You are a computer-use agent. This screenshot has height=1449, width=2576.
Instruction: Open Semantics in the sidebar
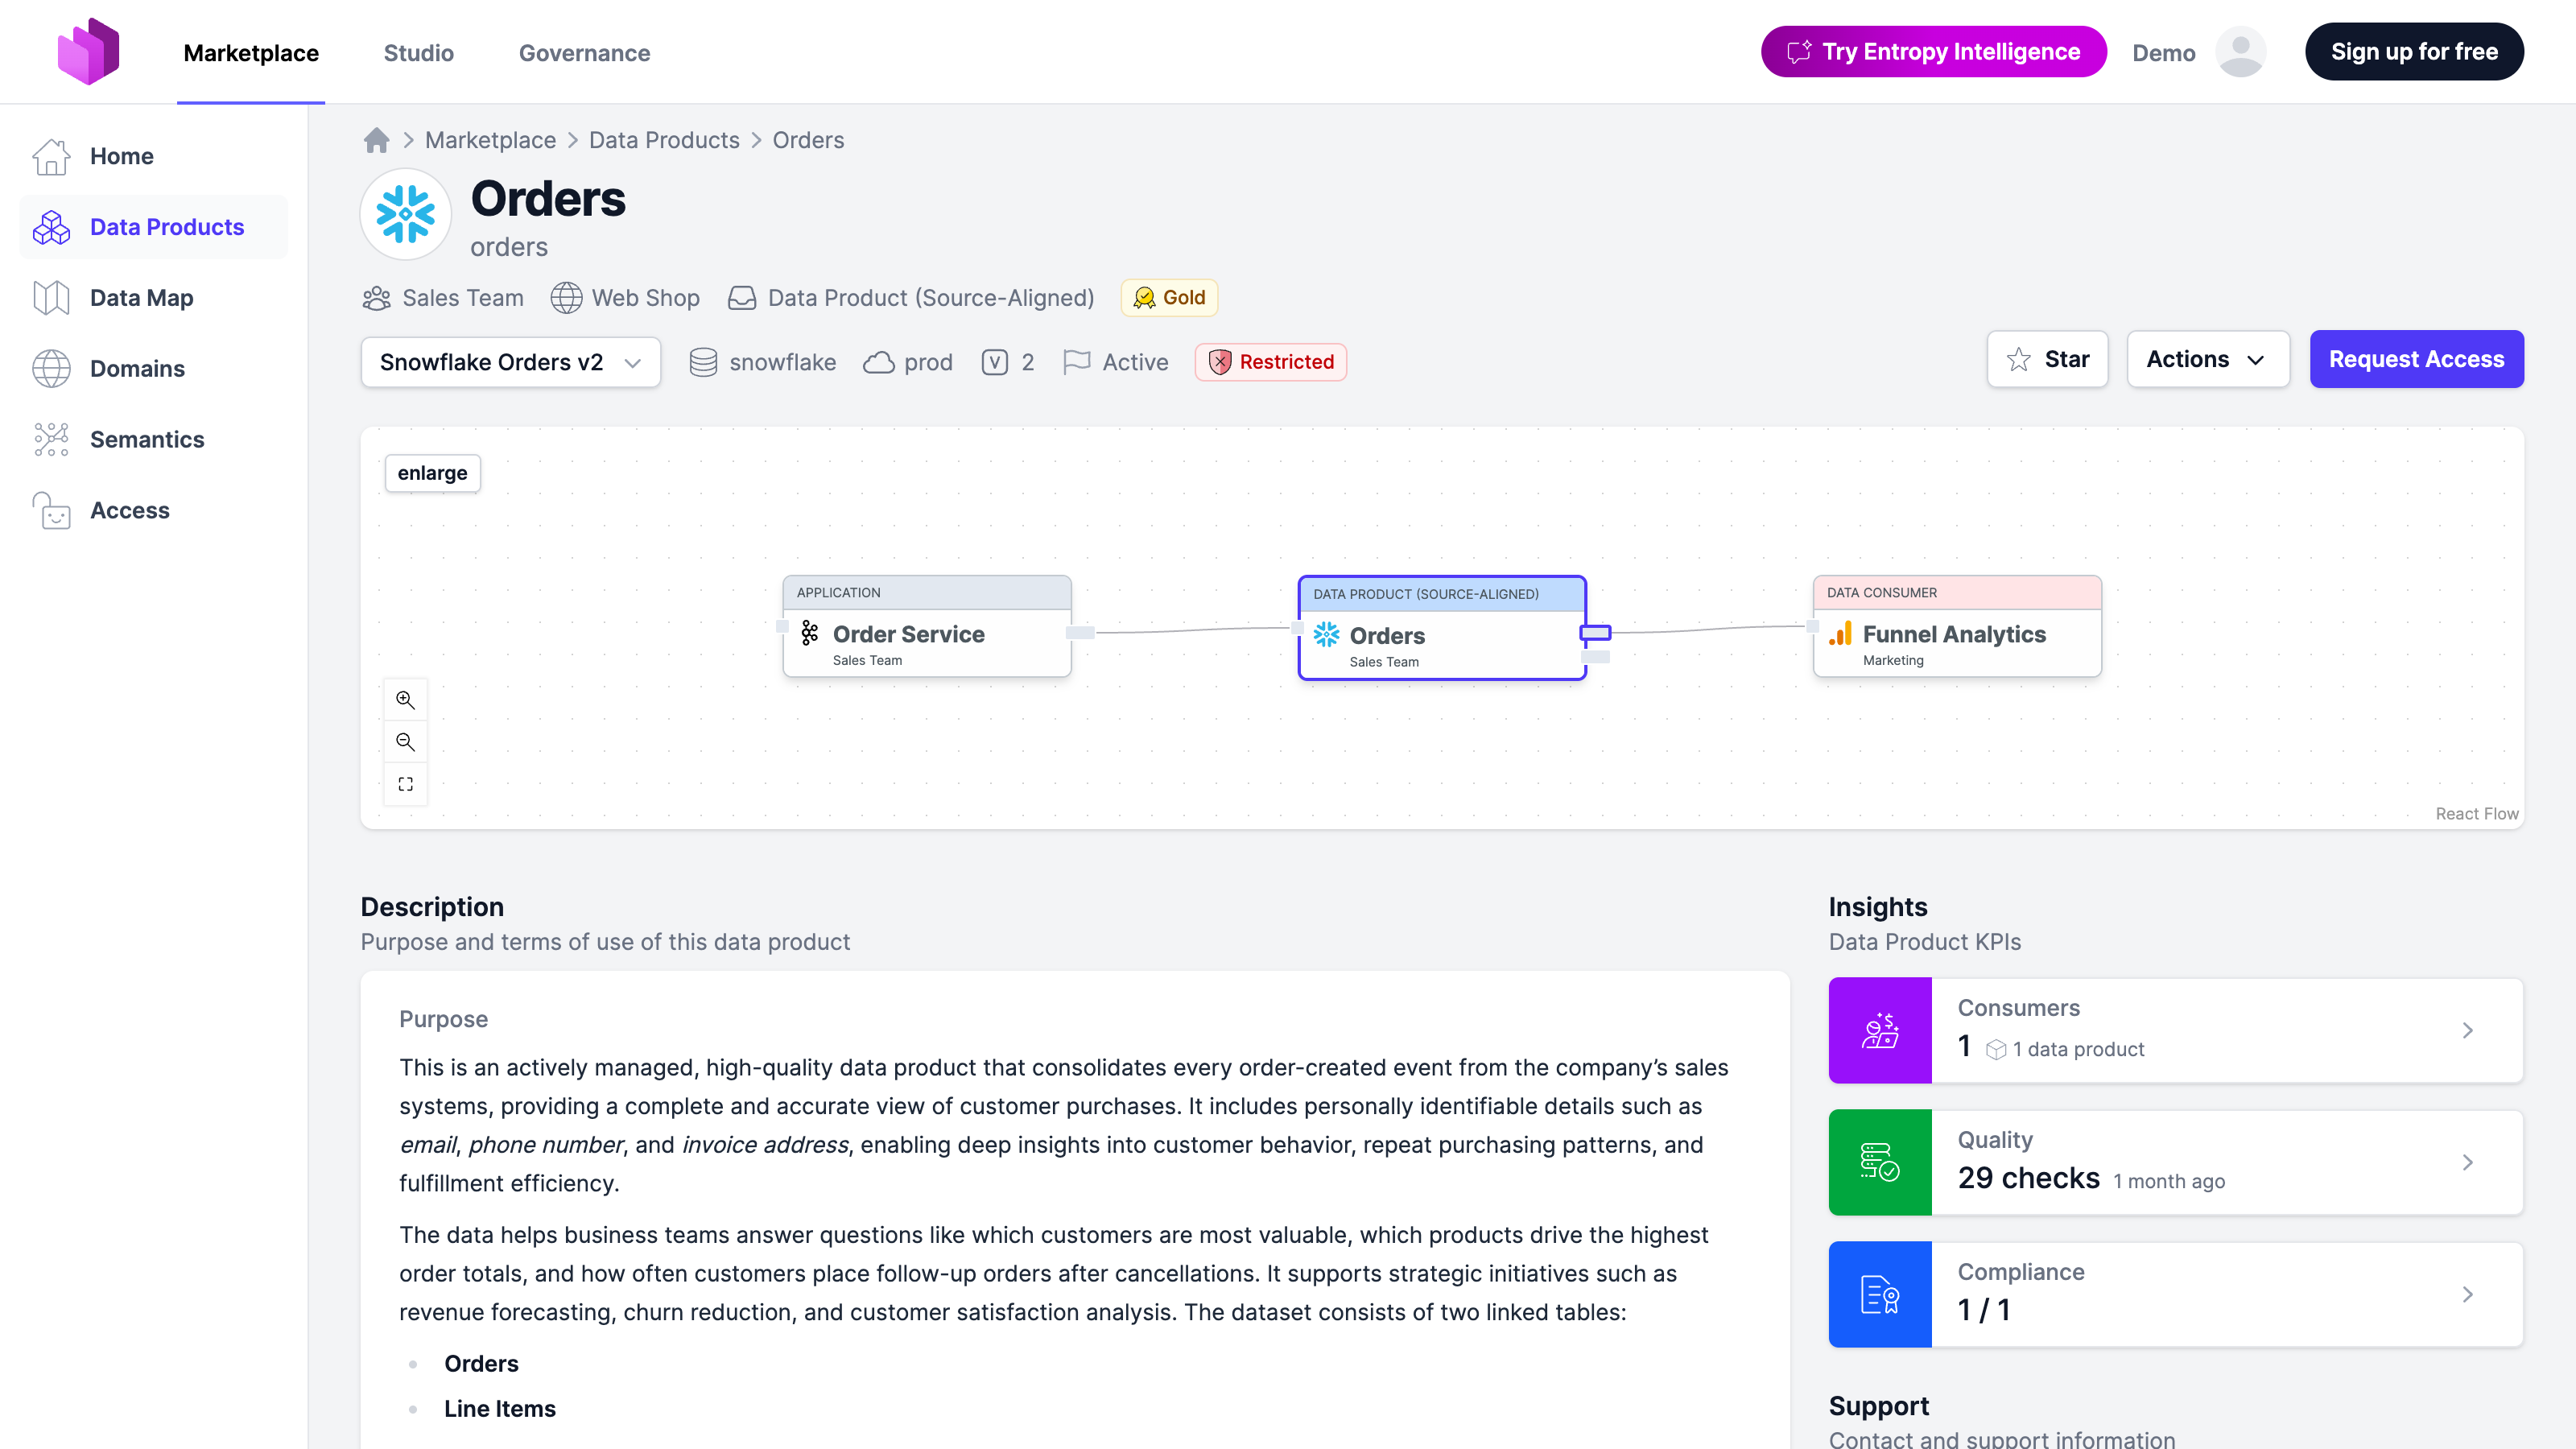tap(153, 440)
